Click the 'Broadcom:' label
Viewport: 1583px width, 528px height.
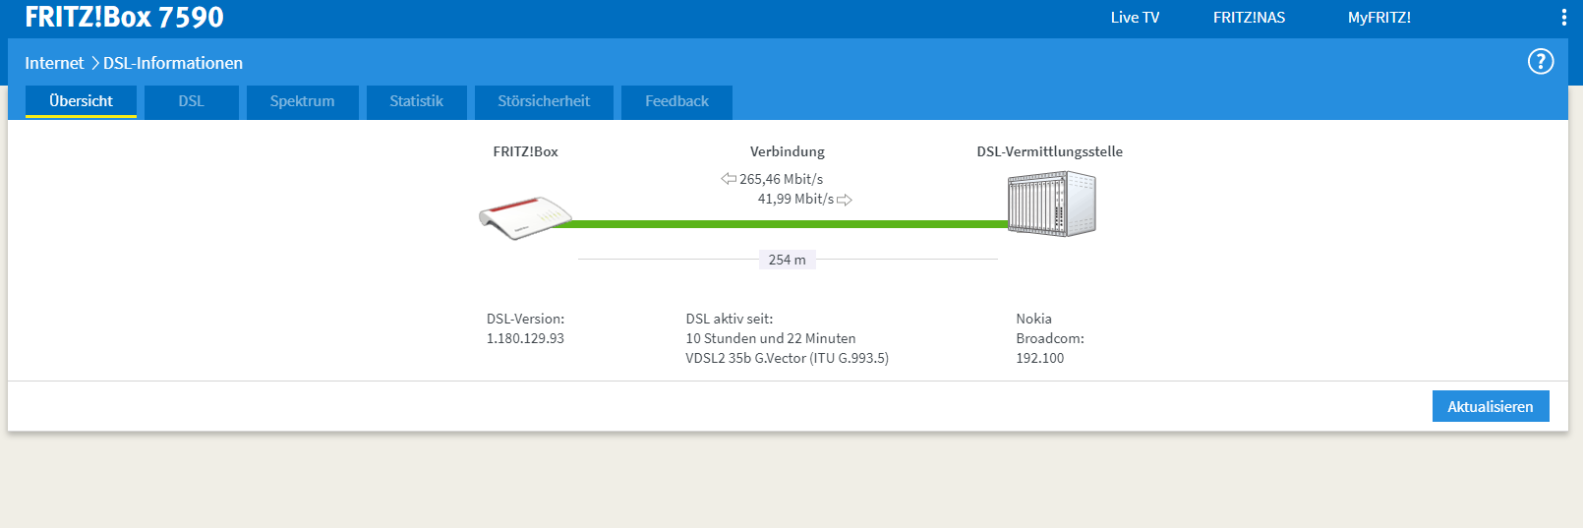pyautogui.click(x=1050, y=338)
